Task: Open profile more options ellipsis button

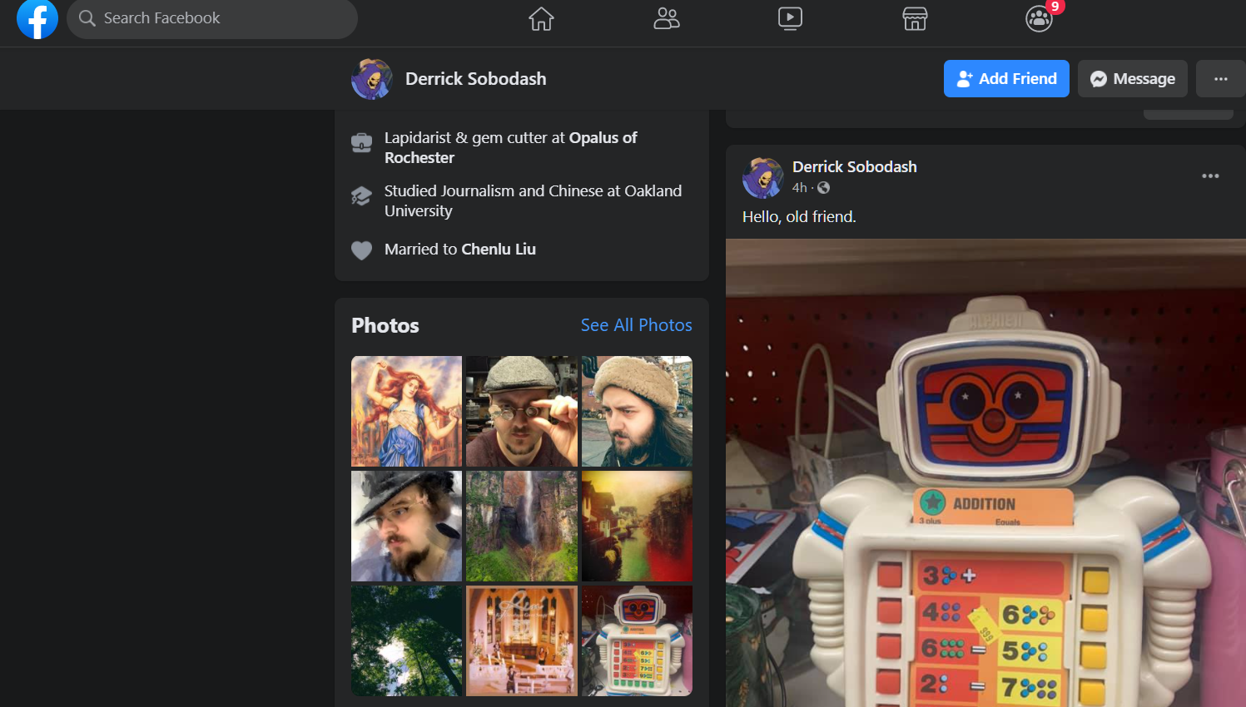Action: [1221, 79]
